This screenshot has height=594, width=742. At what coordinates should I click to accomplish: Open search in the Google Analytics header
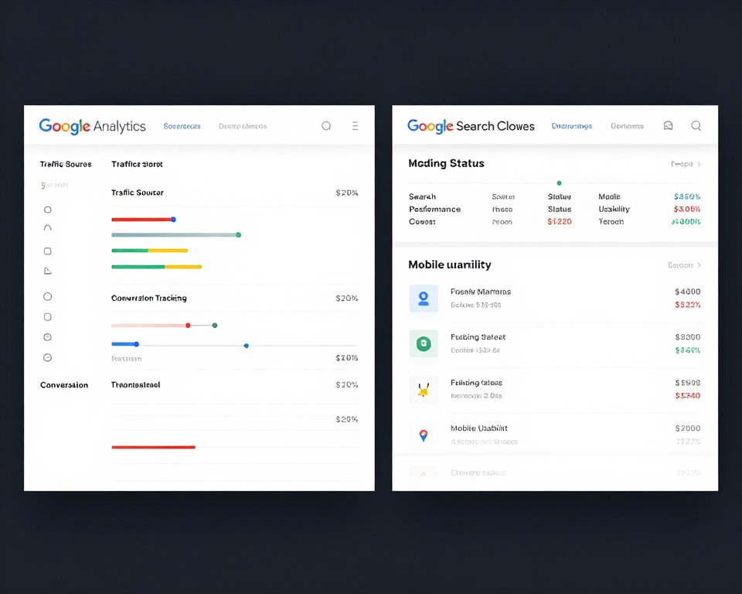(x=326, y=126)
